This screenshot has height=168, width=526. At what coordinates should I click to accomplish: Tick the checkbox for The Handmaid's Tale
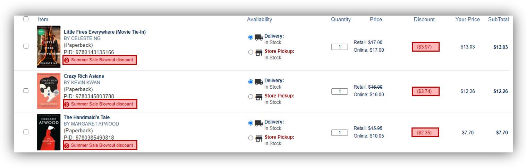[26, 132]
